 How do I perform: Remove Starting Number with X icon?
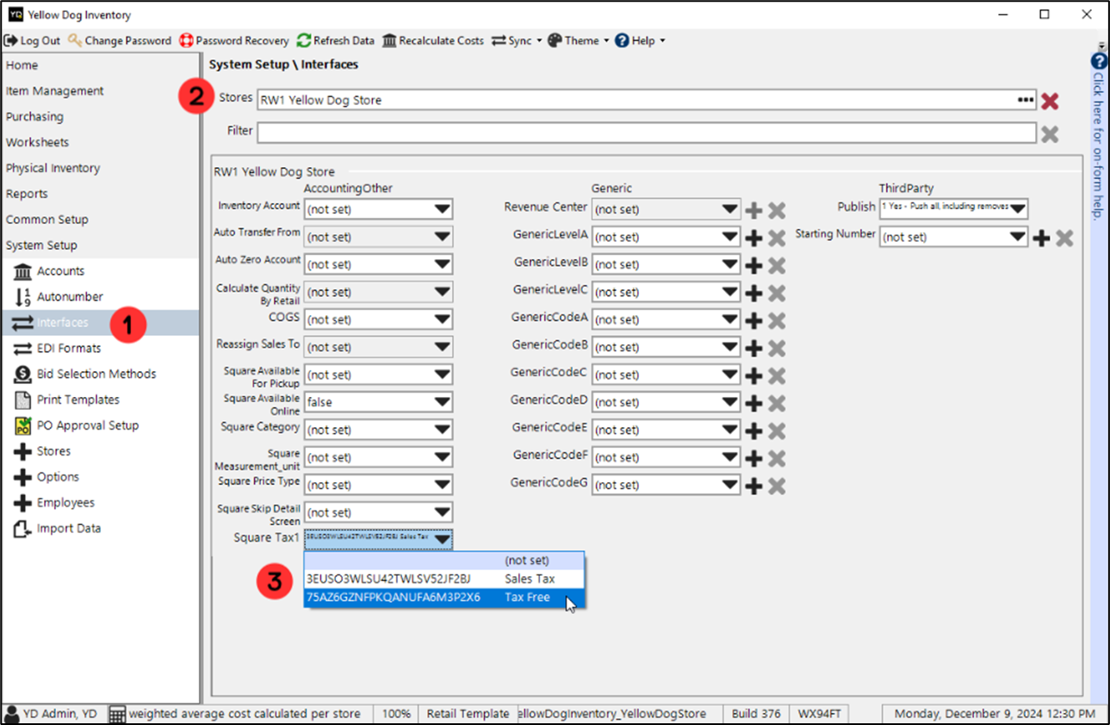1064,238
